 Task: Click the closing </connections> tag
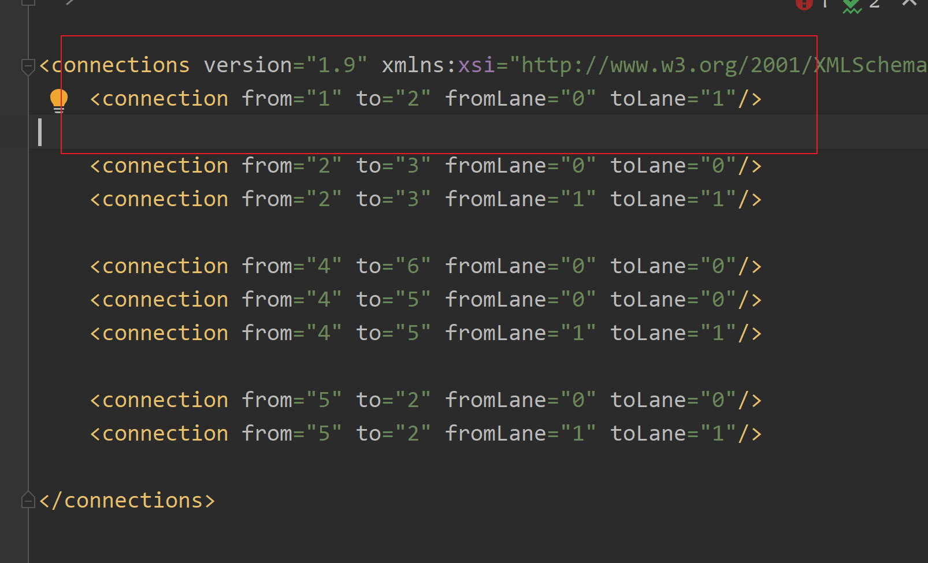pyautogui.click(x=126, y=500)
